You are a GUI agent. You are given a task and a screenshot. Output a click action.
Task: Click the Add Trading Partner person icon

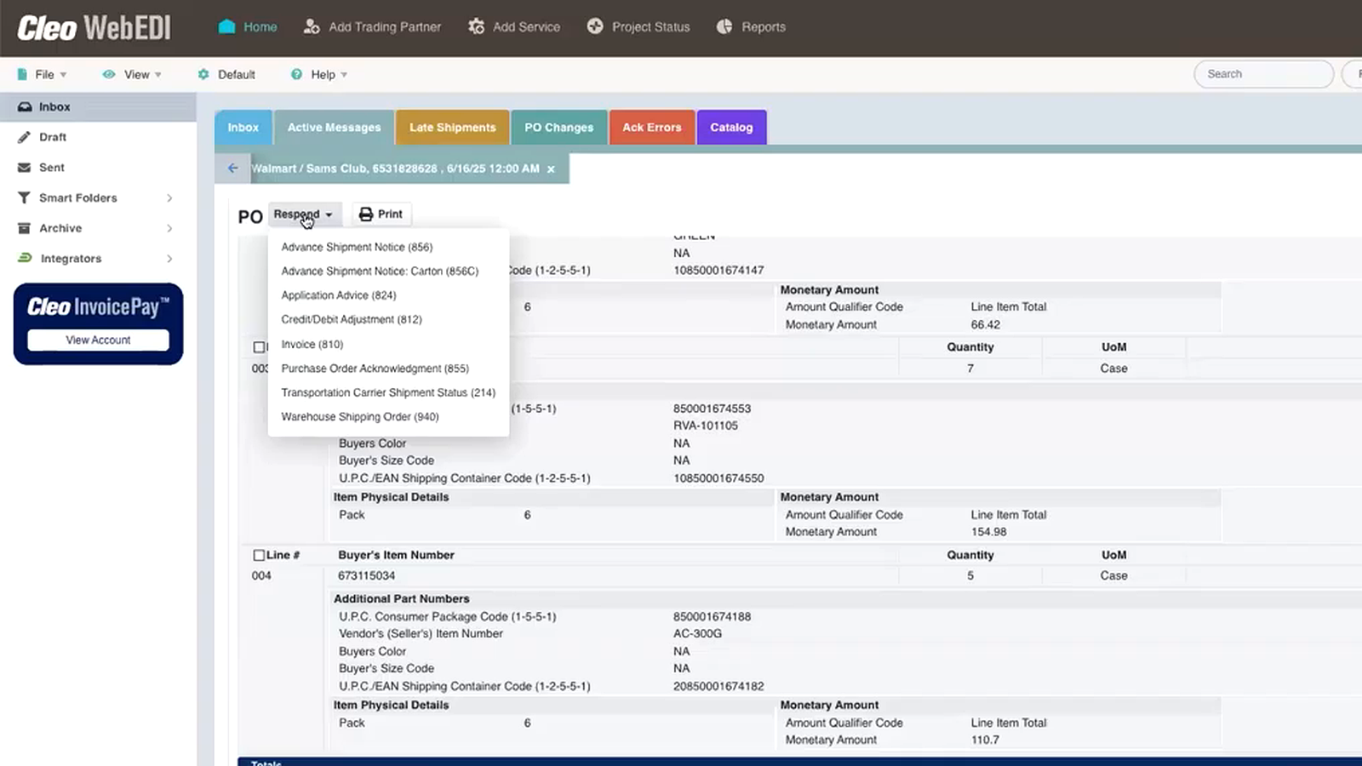click(x=312, y=26)
